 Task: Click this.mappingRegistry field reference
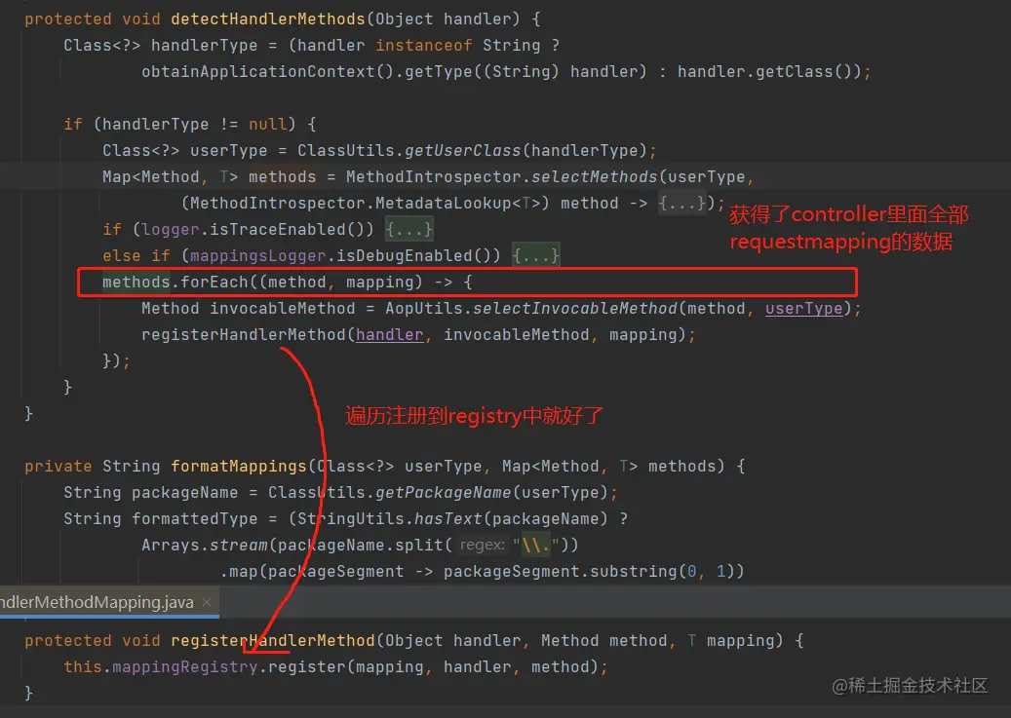point(161,667)
